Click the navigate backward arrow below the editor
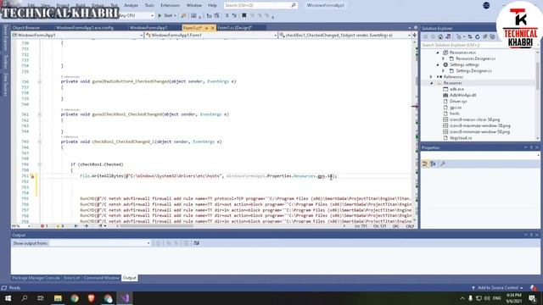Image resolution: width=543 pixels, height=305 pixels. tap(76, 226)
